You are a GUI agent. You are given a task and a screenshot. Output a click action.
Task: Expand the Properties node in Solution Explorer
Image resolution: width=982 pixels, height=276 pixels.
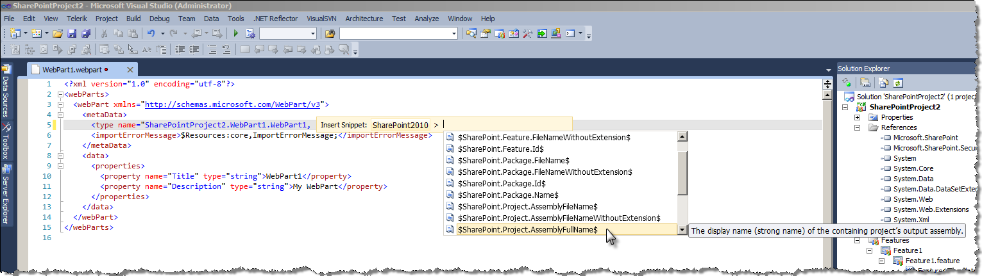tap(857, 117)
